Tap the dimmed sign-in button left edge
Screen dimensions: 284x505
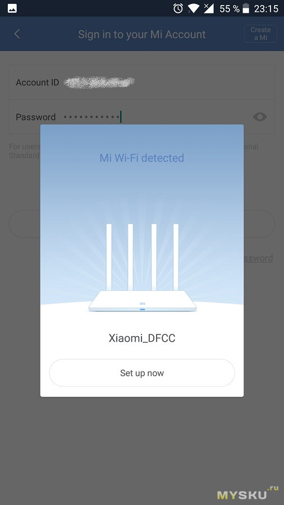25,224
